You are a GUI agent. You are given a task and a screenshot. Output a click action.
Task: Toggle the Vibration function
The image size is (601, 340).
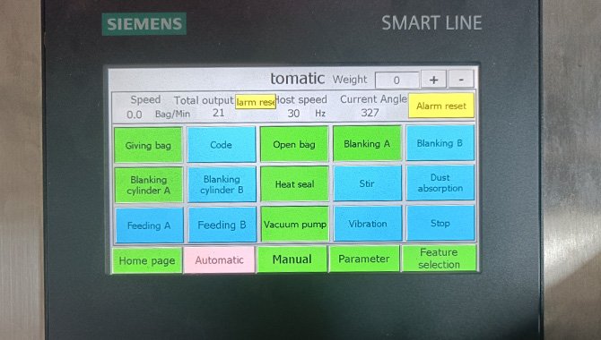click(368, 224)
